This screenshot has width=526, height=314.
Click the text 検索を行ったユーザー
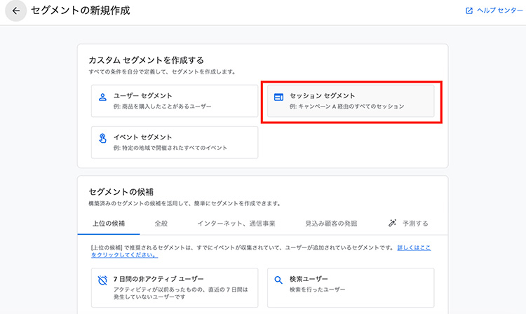317,289
